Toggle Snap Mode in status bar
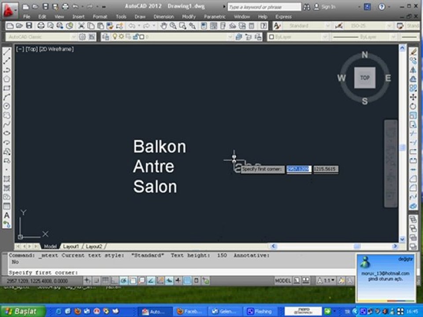Screen dimensions: 423x317 [96, 280]
